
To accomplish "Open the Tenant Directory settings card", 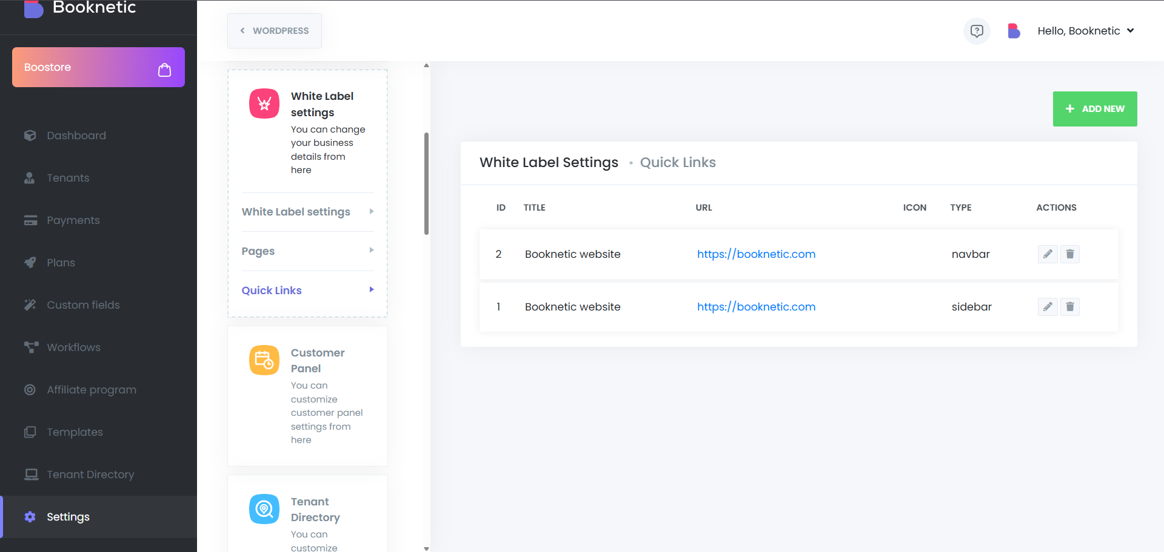I will tap(307, 513).
